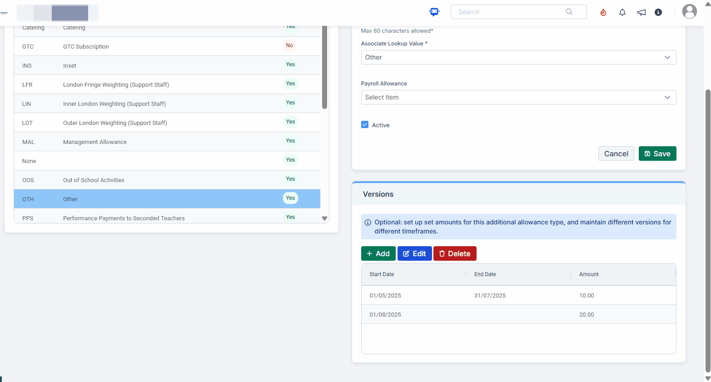Uncheck the Active checkbox
Screen dimensions: 711x382
(x=365, y=125)
